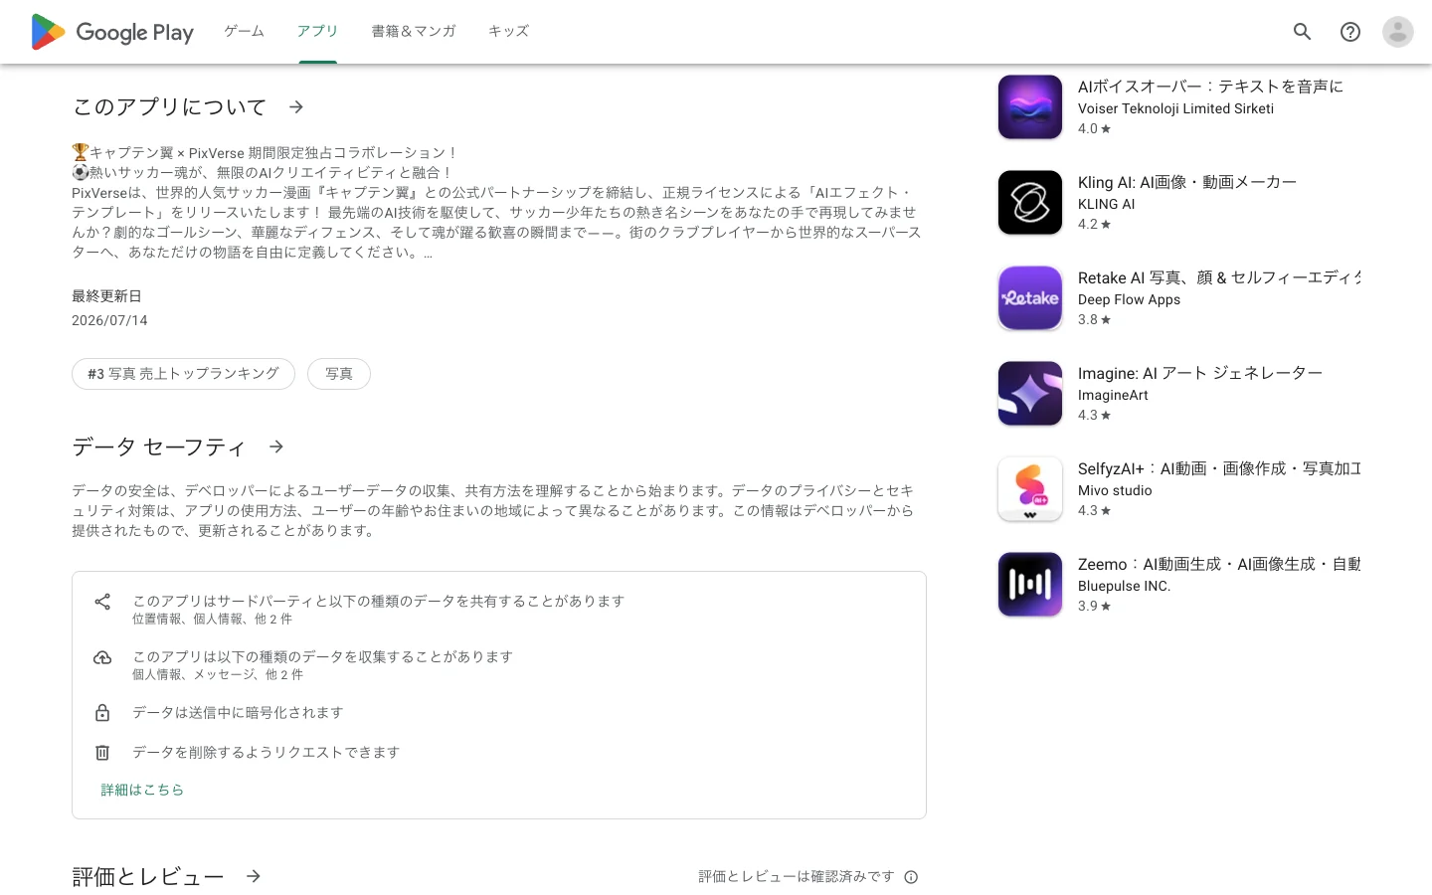
Task: Click arrow next to このアプリについて
Action: tap(296, 106)
